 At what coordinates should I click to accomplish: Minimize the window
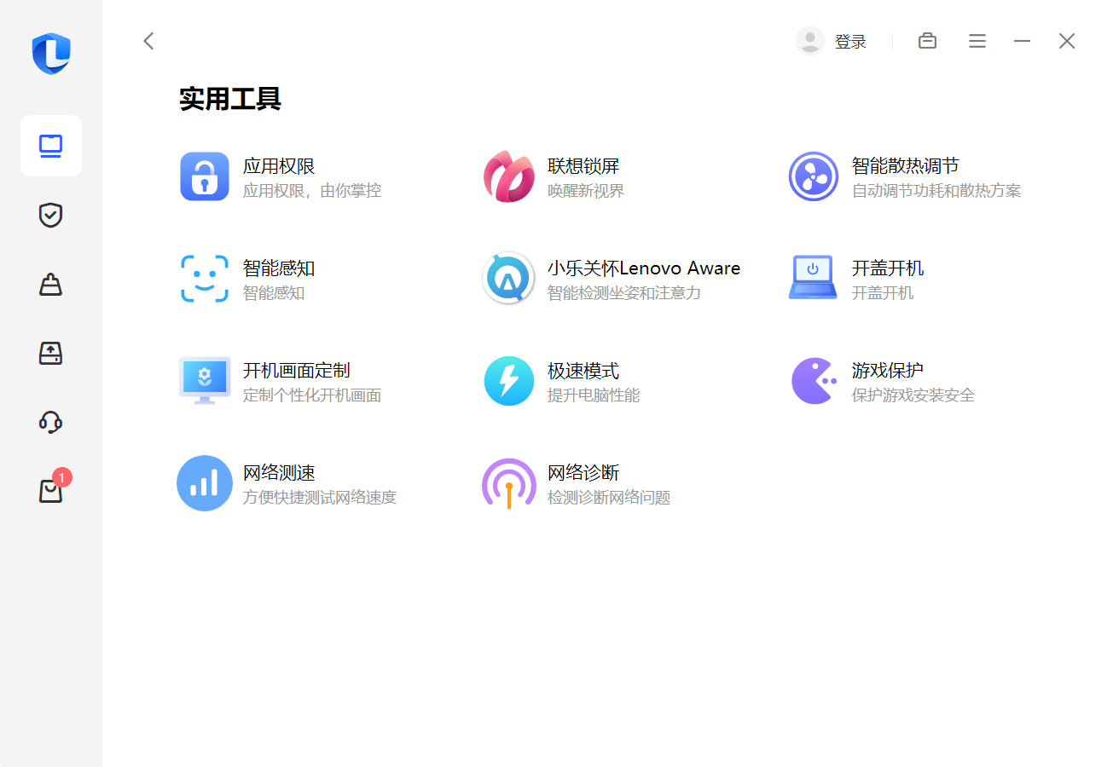pyautogui.click(x=1022, y=41)
